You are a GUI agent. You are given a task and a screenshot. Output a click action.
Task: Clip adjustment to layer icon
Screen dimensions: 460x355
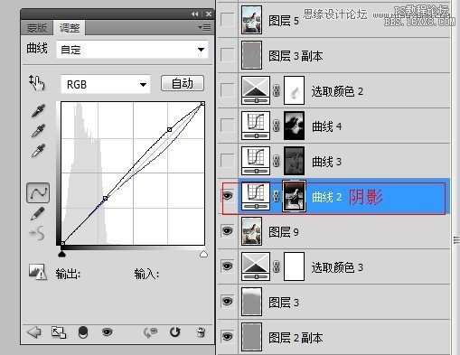(83, 332)
